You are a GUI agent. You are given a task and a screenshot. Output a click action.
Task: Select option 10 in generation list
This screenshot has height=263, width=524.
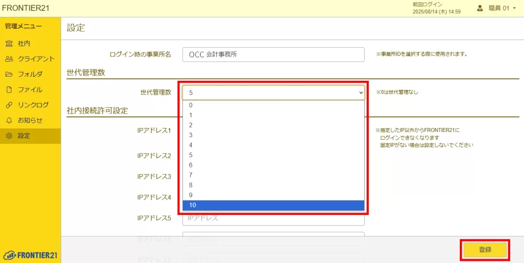[x=273, y=205]
